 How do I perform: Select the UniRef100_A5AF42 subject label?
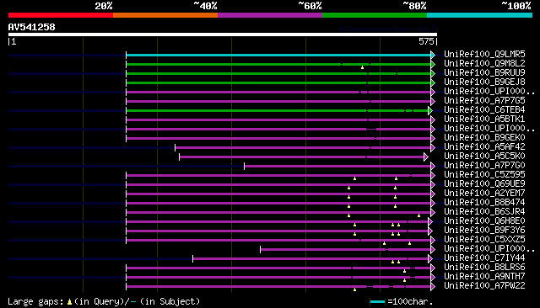(484, 147)
